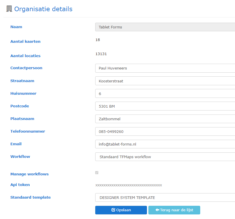Save the form with the Opslaan button

pyautogui.click(x=121, y=210)
